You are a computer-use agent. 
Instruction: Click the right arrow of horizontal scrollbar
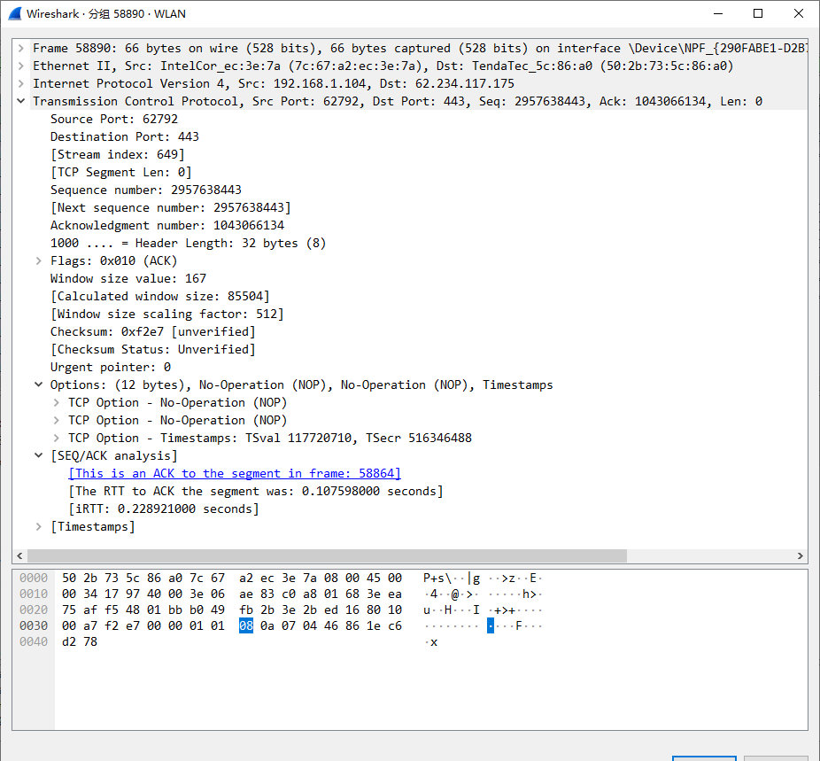[x=801, y=556]
